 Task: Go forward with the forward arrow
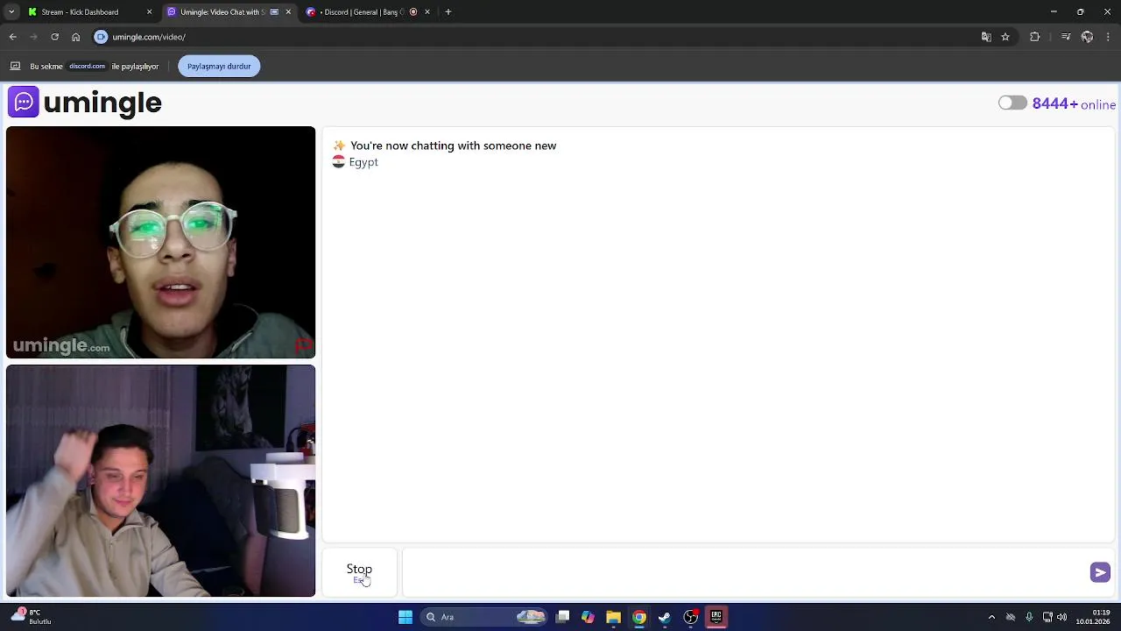(x=34, y=37)
